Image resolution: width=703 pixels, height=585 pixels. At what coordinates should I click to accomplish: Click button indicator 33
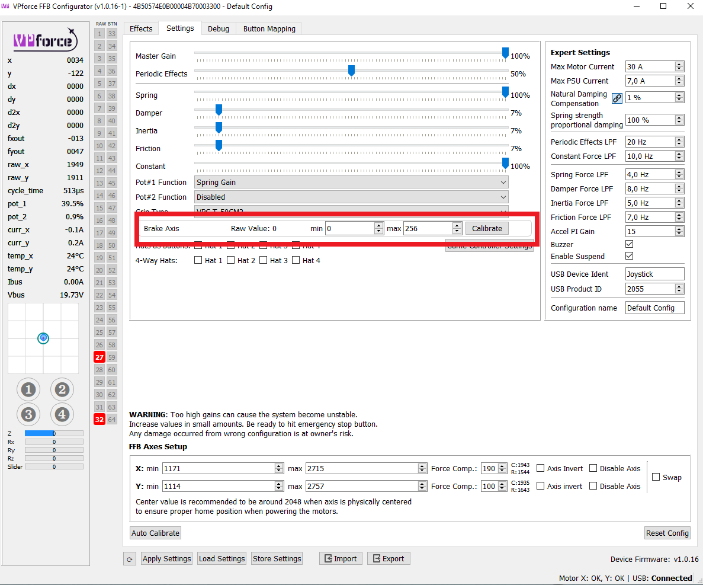coord(111,34)
